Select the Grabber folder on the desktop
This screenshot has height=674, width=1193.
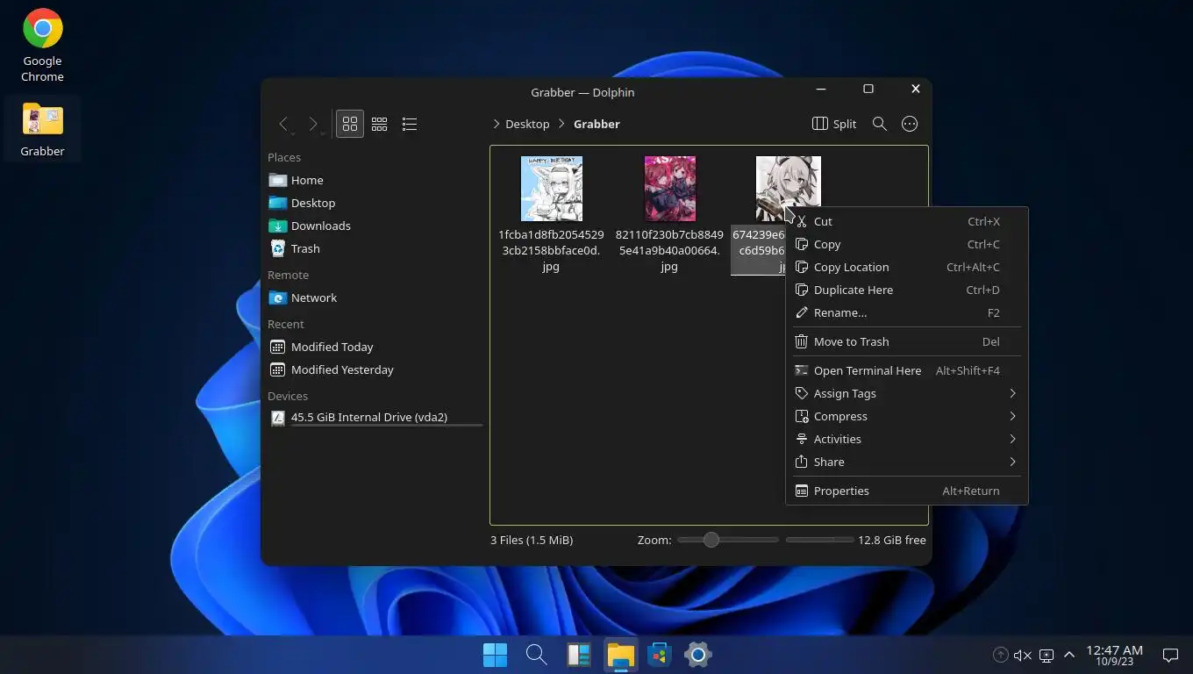point(42,129)
